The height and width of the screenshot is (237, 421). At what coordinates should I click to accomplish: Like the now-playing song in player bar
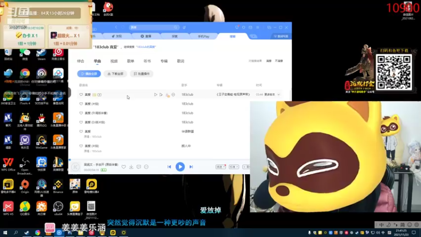pos(124,167)
